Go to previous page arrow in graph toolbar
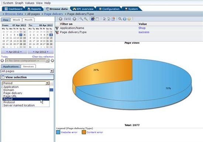Screen dimensions: 203x142 (x=61, y=19)
